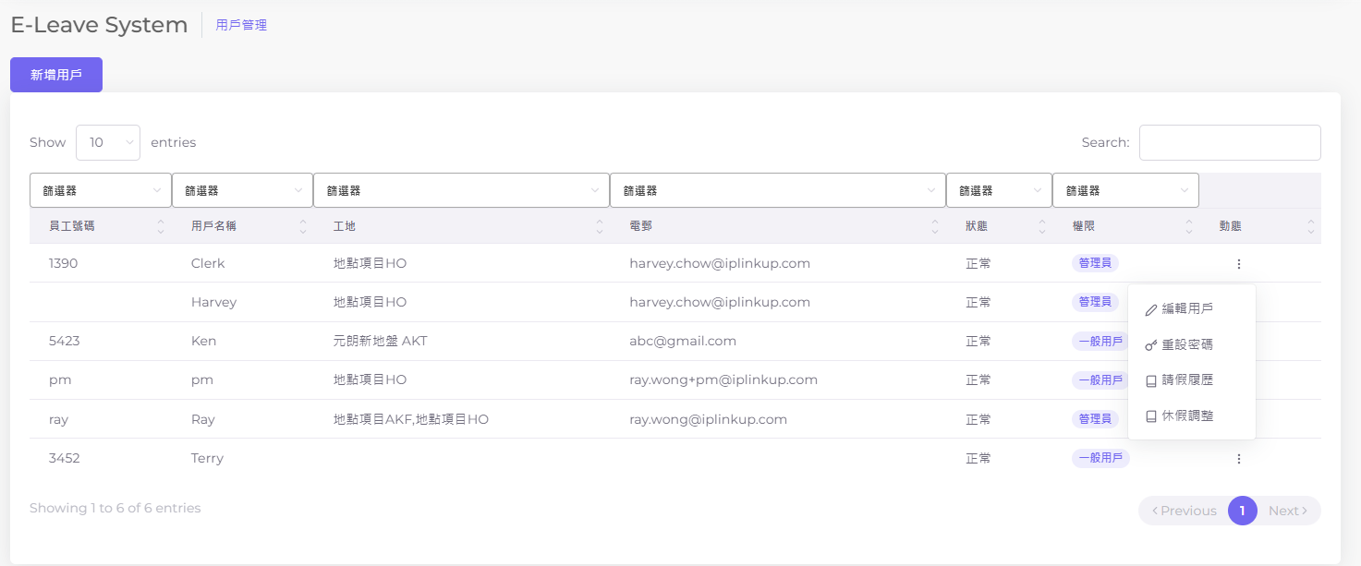Click the user name Clerk
The width and height of the screenshot is (1361, 566).
[x=208, y=263]
